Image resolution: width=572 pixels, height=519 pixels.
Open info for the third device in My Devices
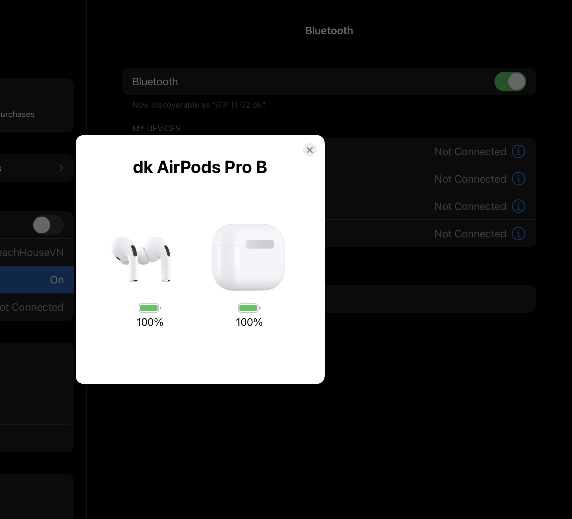519,206
